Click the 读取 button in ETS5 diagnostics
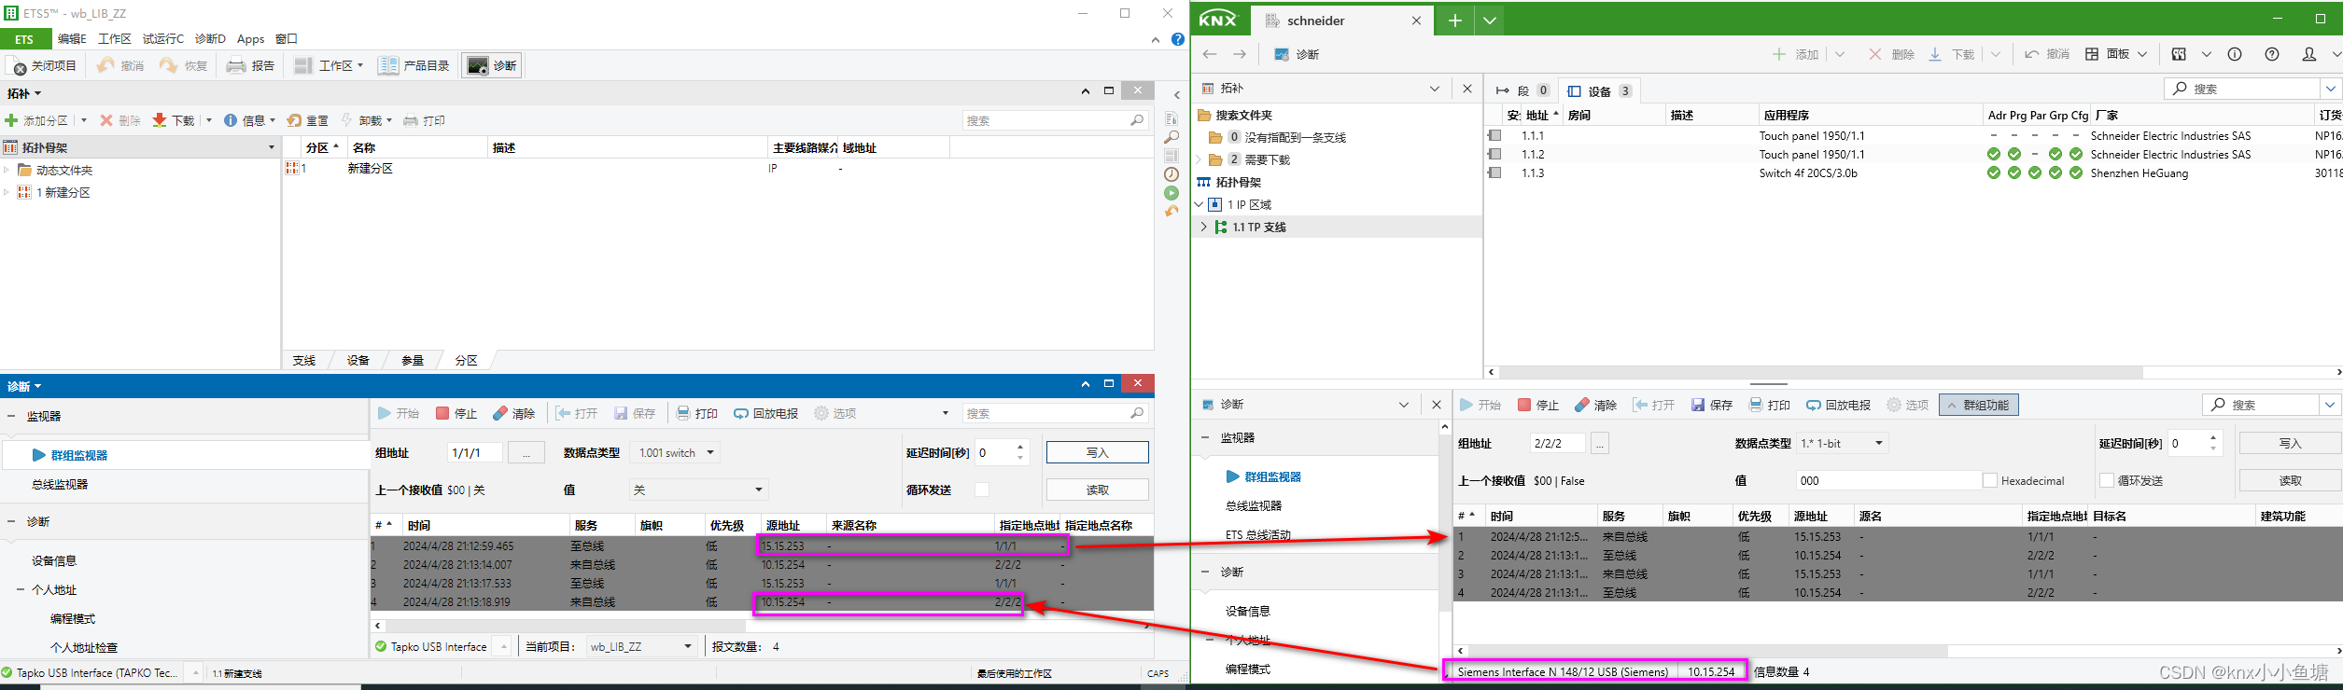The image size is (2343, 690). pyautogui.click(x=1098, y=490)
